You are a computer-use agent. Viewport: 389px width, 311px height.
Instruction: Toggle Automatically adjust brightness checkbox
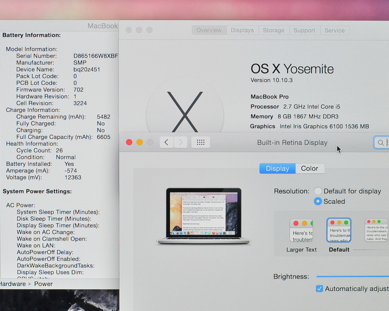[x=319, y=288]
